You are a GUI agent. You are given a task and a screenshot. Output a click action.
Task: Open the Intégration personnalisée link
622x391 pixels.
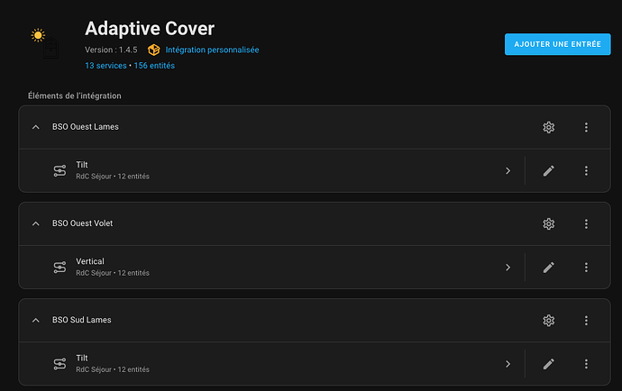tap(212, 50)
